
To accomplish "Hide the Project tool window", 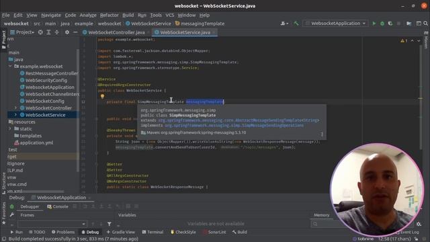I will (x=75, y=32).
